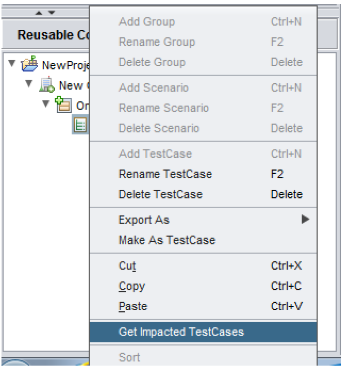
Task: Click the NewProject folder icon in the tree
Action: [x=29, y=65]
